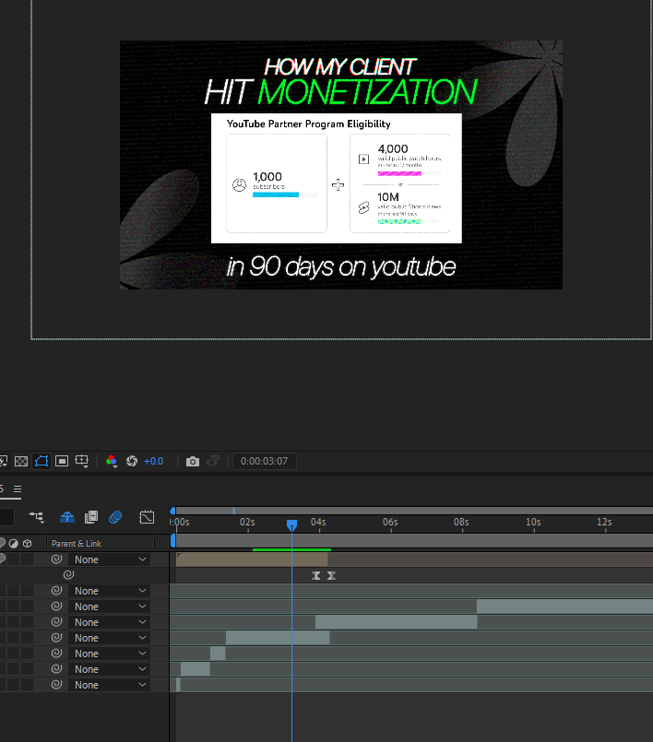Open the topmost None parent dropdown

(x=110, y=559)
